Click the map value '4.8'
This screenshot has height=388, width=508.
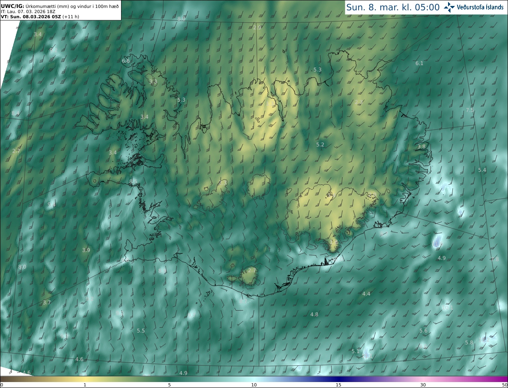click(314, 314)
